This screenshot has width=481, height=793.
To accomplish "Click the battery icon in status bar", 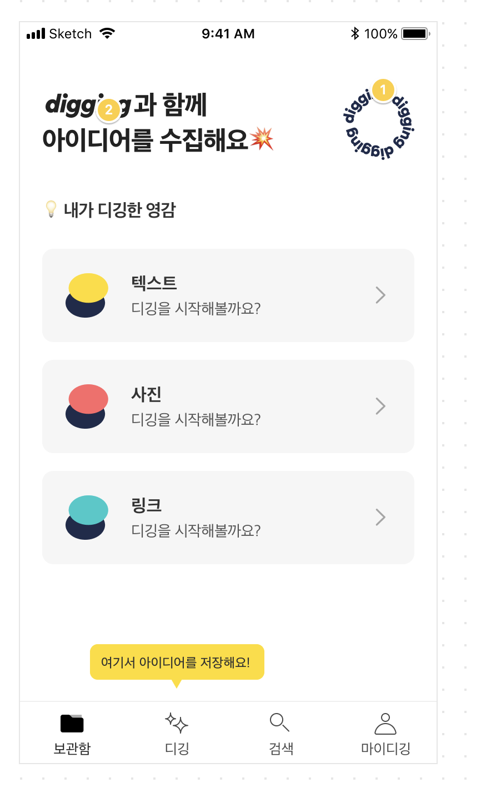I will click(x=415, y=34).
